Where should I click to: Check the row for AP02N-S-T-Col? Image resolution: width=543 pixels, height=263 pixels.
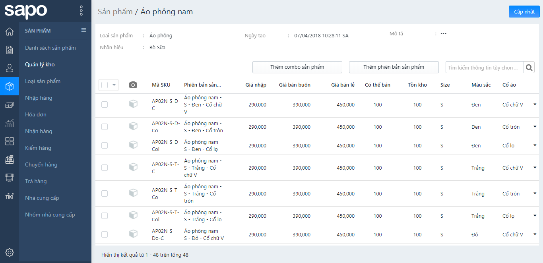coord(105,216)
